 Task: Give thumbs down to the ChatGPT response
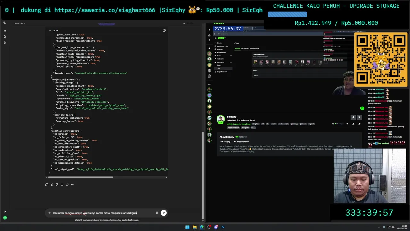pos(57,184)
